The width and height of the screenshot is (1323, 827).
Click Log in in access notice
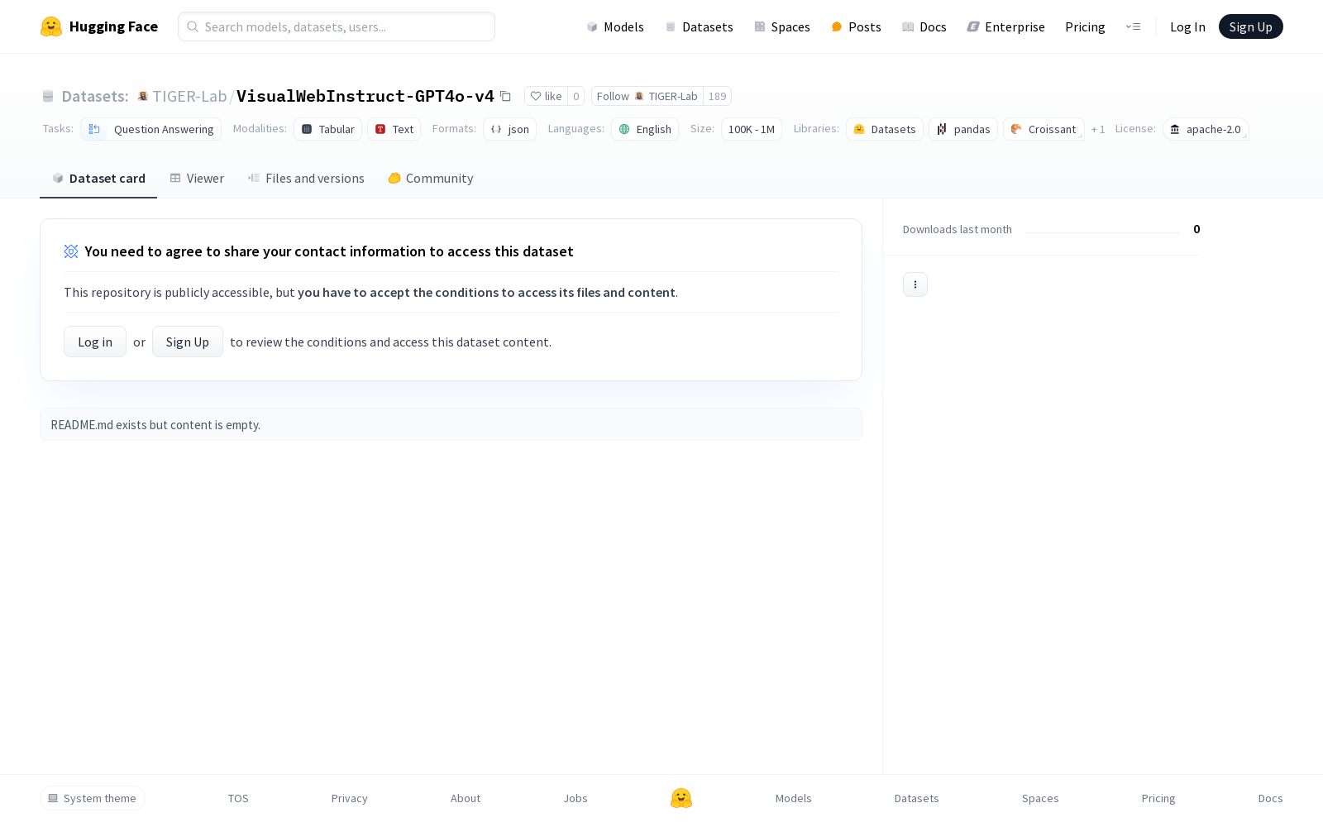(x=95, y=342)
